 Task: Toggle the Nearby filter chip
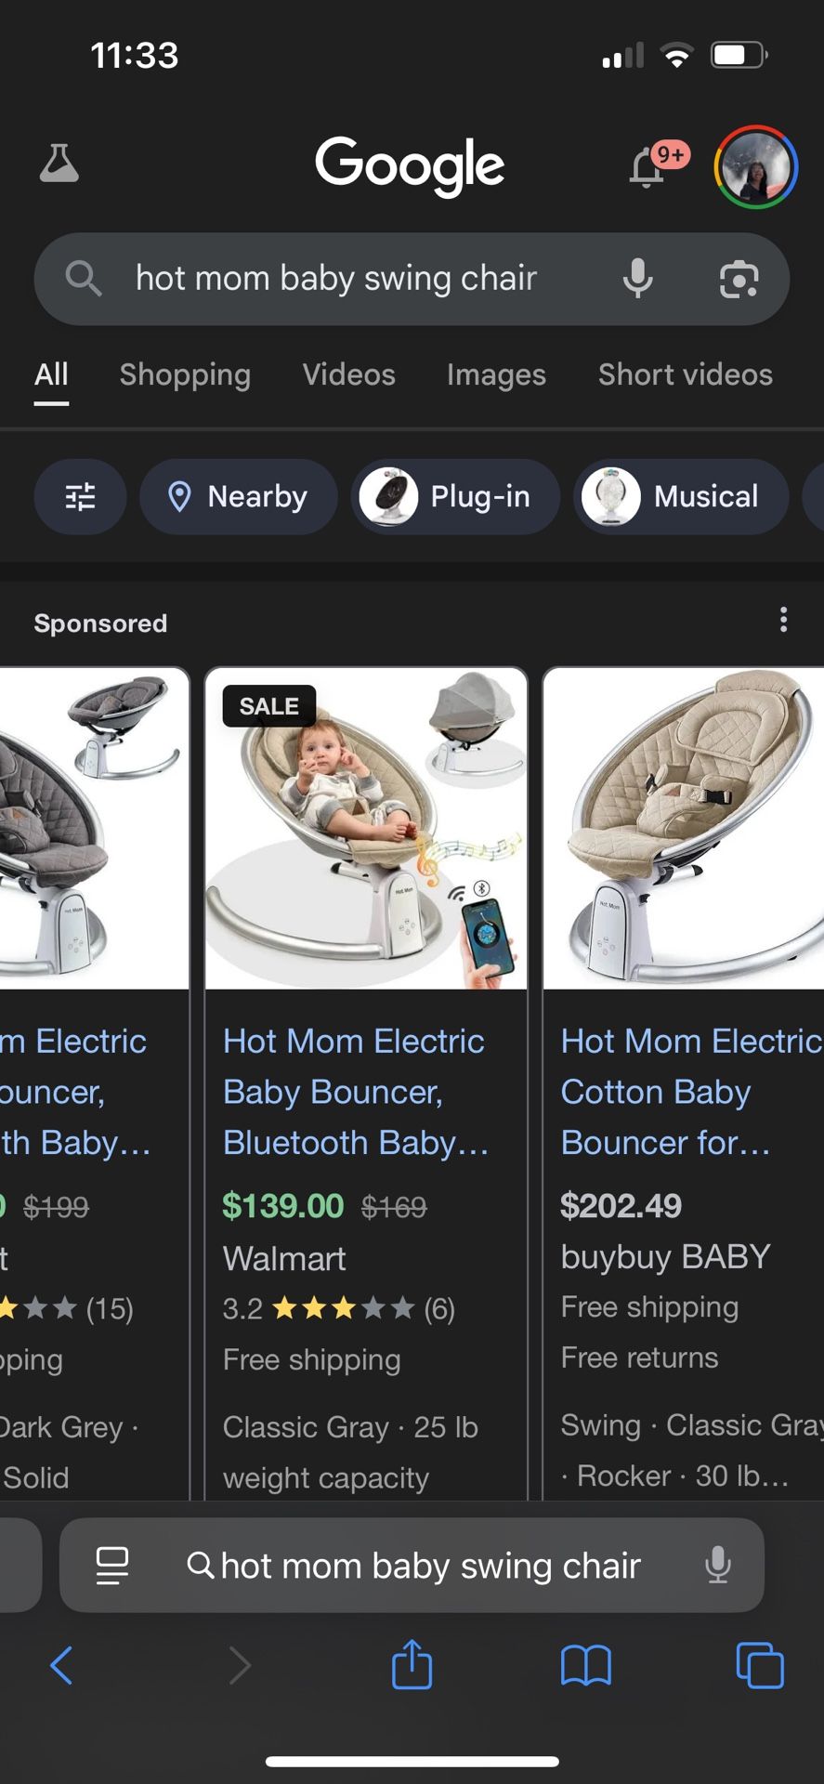(239, 497)
